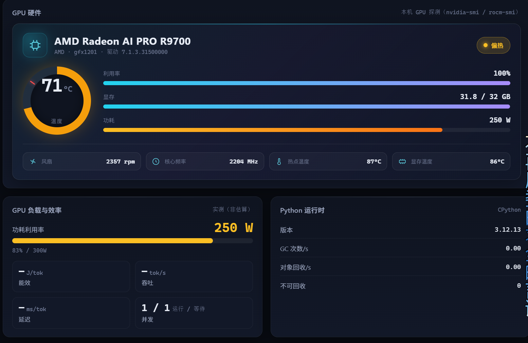Select the 热点温度 87°C card

pos(328,161)
